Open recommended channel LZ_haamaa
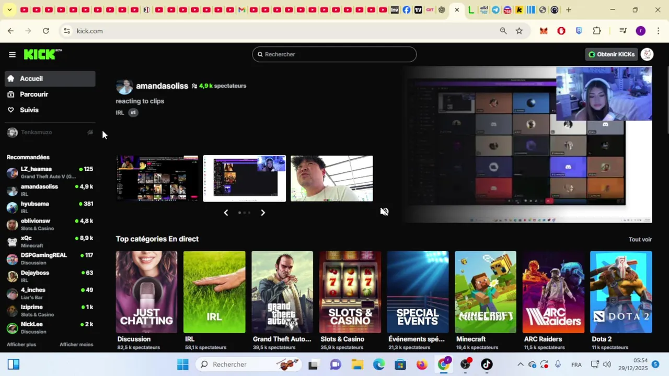Viewport: 669px width, 376px height. point(50,172)
